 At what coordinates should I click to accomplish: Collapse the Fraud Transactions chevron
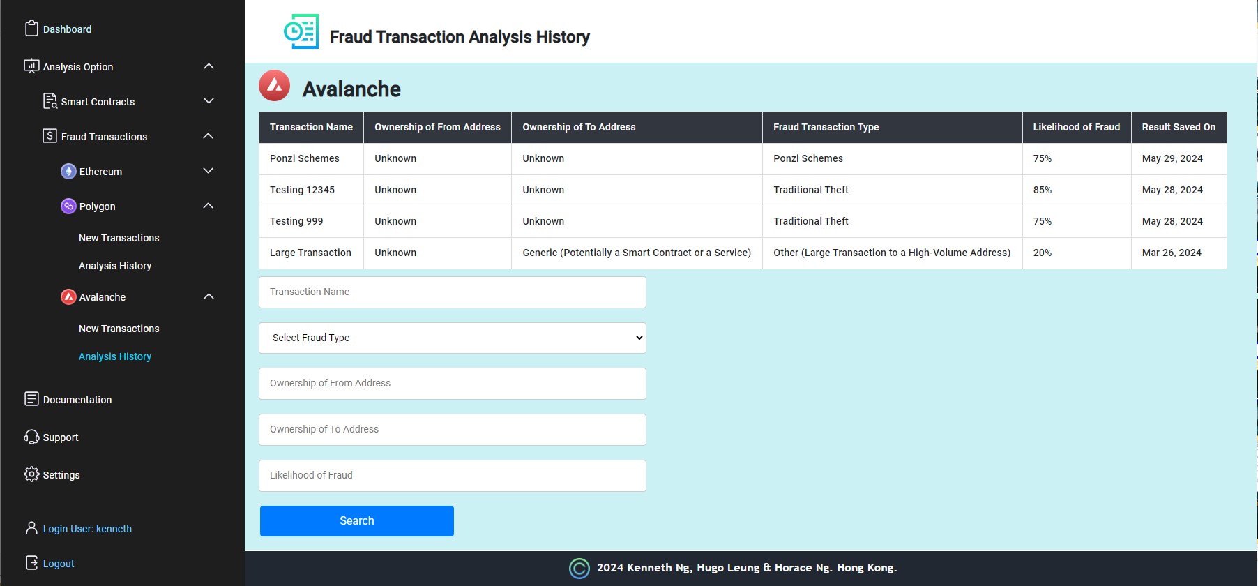(x=209, y=136)
